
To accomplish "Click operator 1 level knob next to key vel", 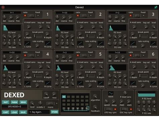I will [x=48, y=27].
